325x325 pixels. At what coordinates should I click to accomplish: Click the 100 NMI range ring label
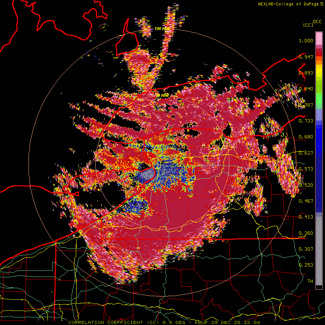[x=162, y=29]
